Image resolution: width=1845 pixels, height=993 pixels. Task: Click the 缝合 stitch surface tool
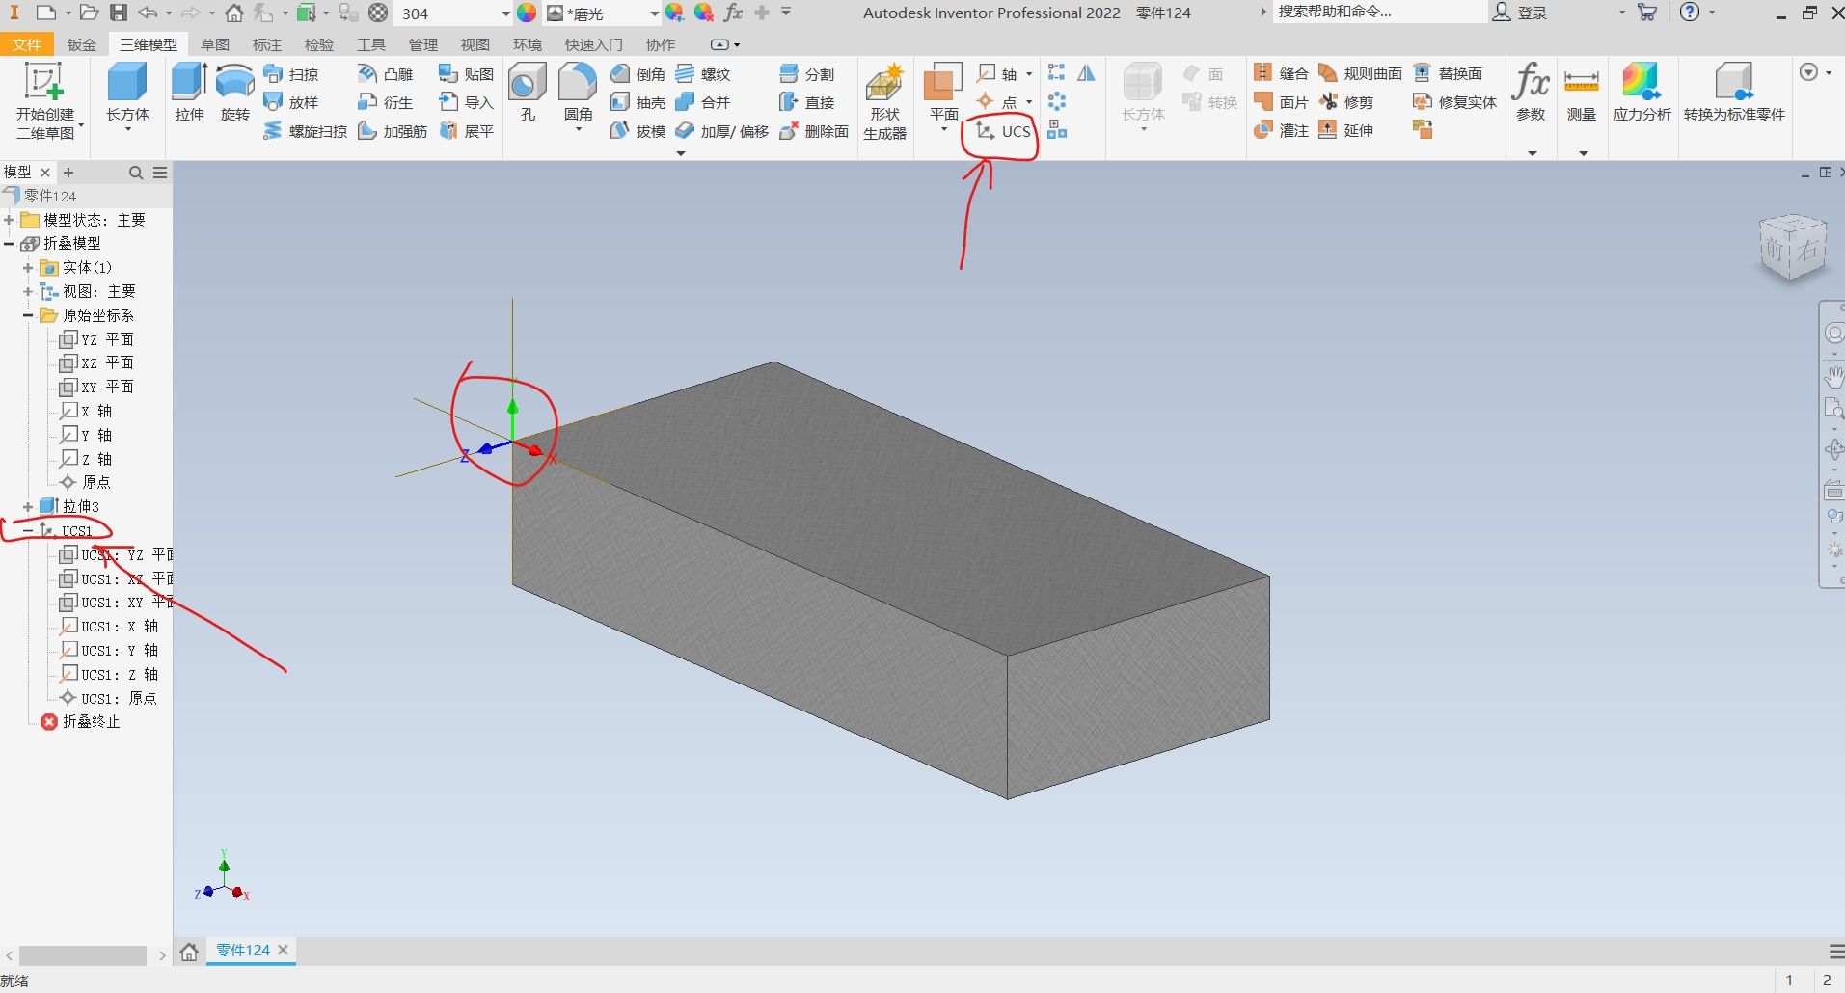pos(1281,73)
